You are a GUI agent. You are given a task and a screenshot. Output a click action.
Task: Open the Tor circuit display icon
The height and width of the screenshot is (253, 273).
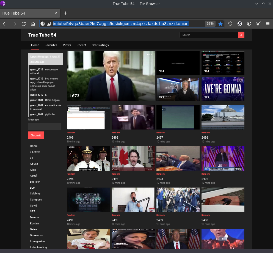[x=43, y=24]
